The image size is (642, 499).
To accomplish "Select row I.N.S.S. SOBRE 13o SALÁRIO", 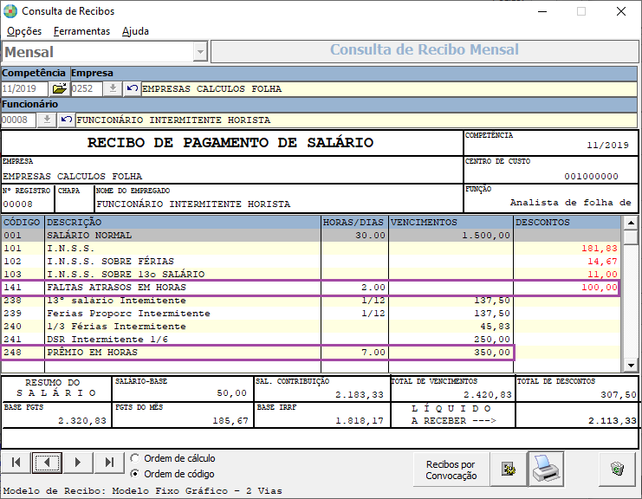I will [311, 274].
